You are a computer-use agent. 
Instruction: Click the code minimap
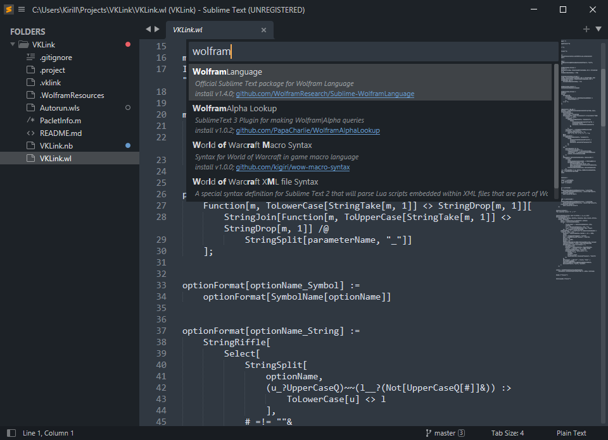point(578,159)
